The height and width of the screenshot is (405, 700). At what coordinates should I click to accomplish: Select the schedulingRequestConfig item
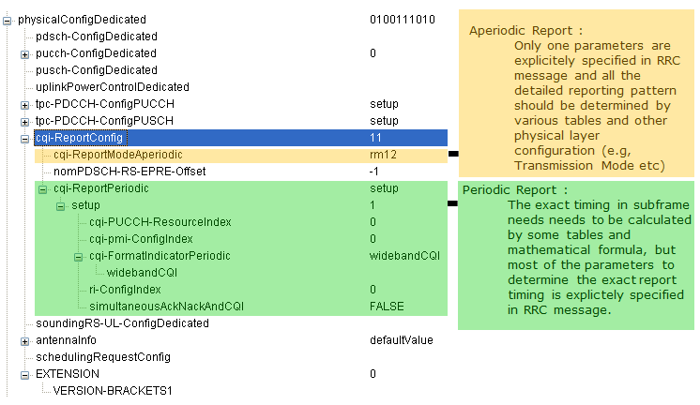103,357
